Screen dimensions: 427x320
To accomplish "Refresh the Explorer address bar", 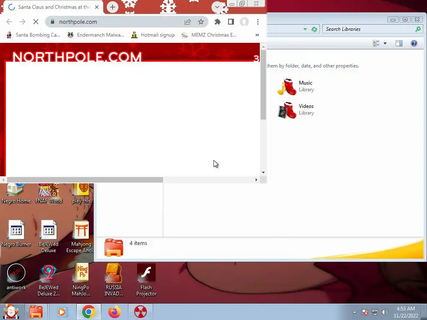I will coord(314,29).
